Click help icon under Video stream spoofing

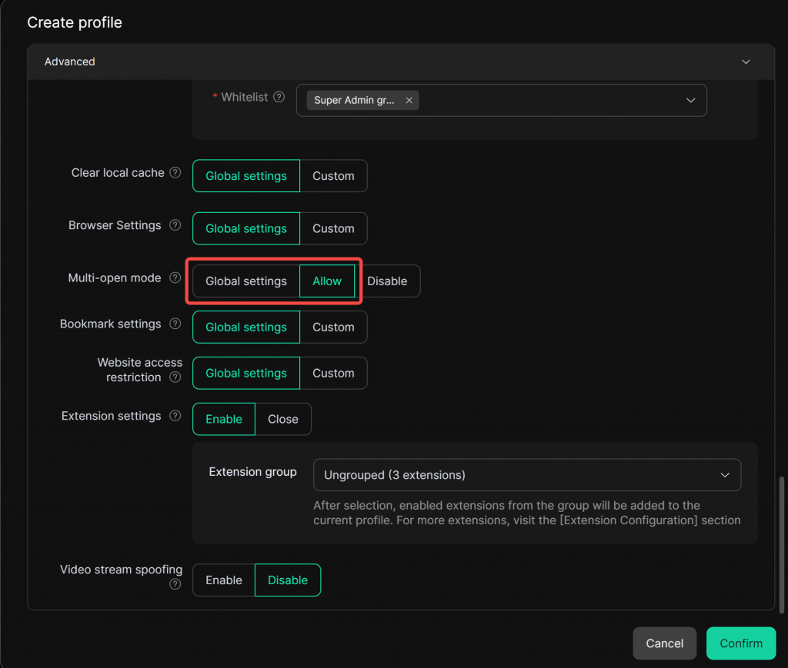(175, 584)
